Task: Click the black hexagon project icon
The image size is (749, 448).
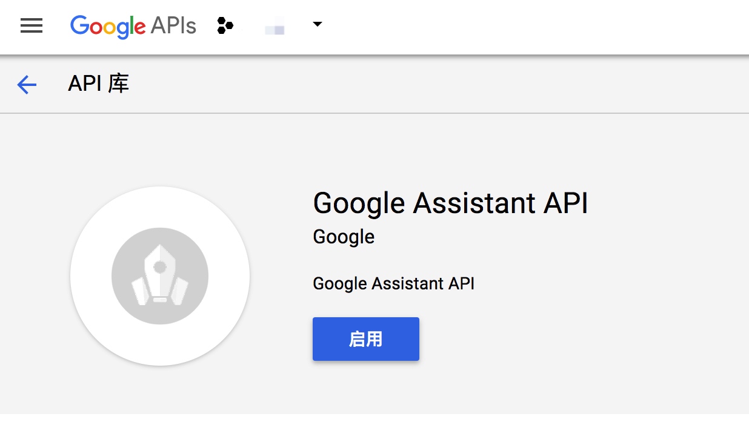Action: [225, 25]
